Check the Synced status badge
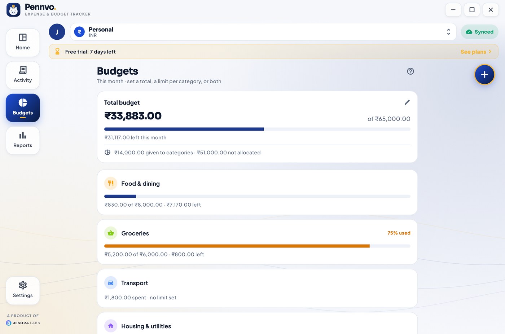505x334 pixels. click(479, 32)
